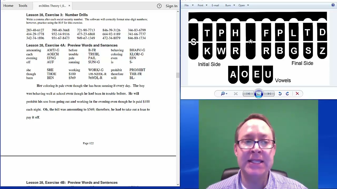Click the 'Initial Side' label
This screenshot has width=337, height=189.
[209, 64]
